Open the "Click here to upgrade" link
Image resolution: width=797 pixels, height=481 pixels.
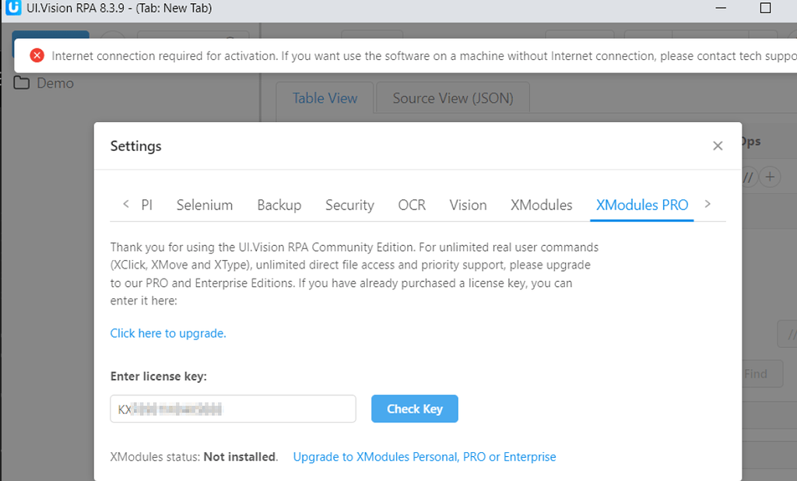(x=167, y=333)
